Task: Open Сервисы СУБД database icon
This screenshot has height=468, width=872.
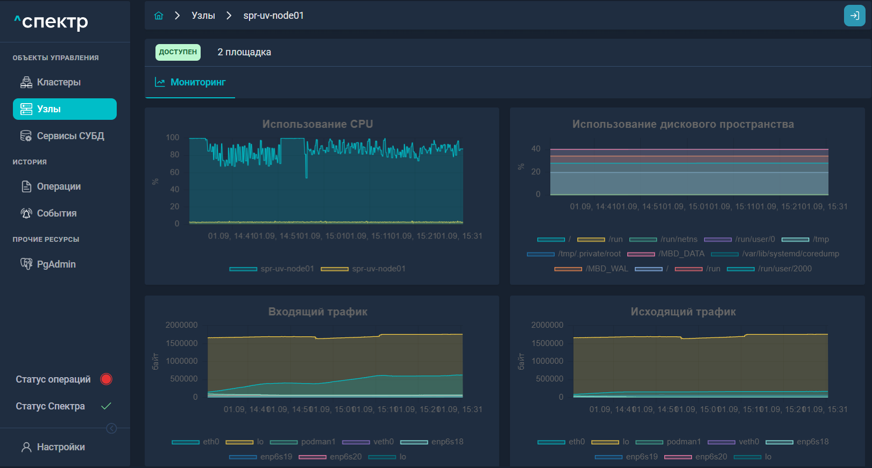Action: (26, 136)
